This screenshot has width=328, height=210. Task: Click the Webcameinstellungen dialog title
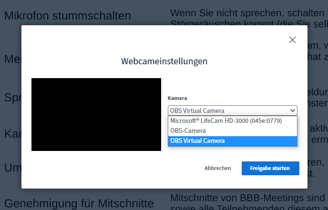(164, 61)
